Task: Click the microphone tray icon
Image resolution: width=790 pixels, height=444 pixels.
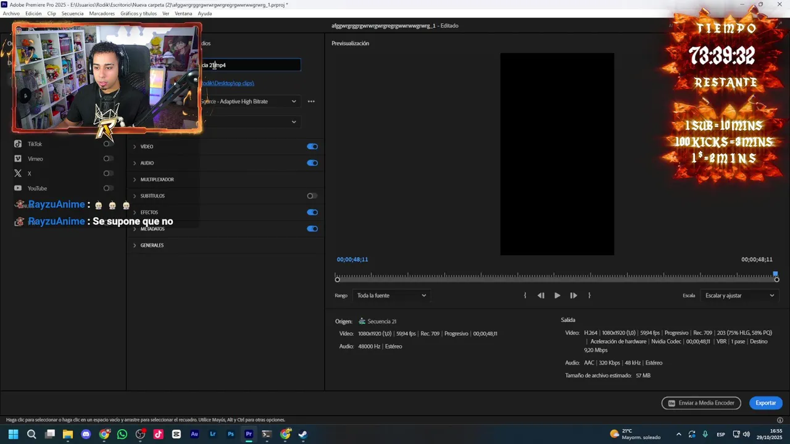Action: 705,434
